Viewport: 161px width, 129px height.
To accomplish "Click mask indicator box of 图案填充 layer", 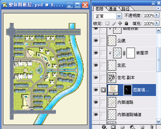I will (x=103, y=90).
